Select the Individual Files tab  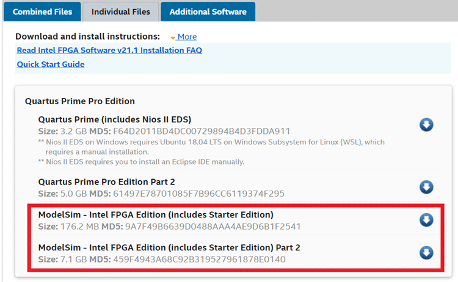(x=120, y=12)
